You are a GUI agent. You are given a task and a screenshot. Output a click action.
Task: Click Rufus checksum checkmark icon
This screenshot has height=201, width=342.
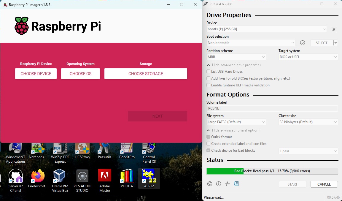[302, 43]
